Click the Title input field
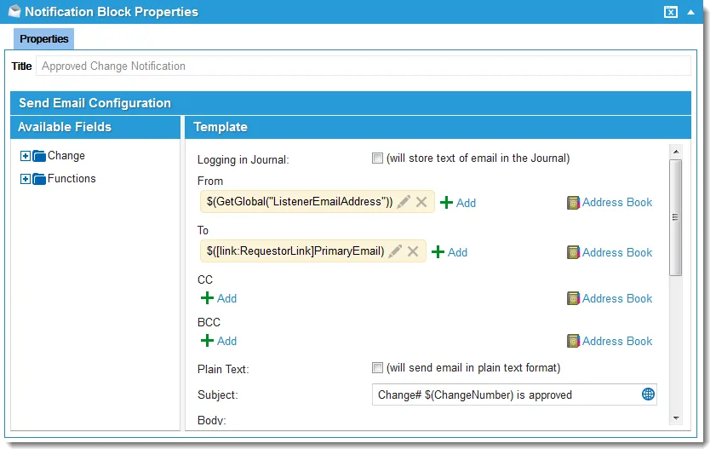The width and height of the screenshot is (716, 455). tap(364, 66)
